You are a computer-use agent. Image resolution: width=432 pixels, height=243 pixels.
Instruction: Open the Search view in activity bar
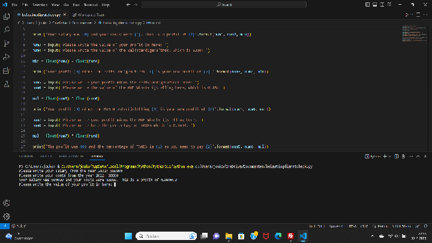[7, 29]
